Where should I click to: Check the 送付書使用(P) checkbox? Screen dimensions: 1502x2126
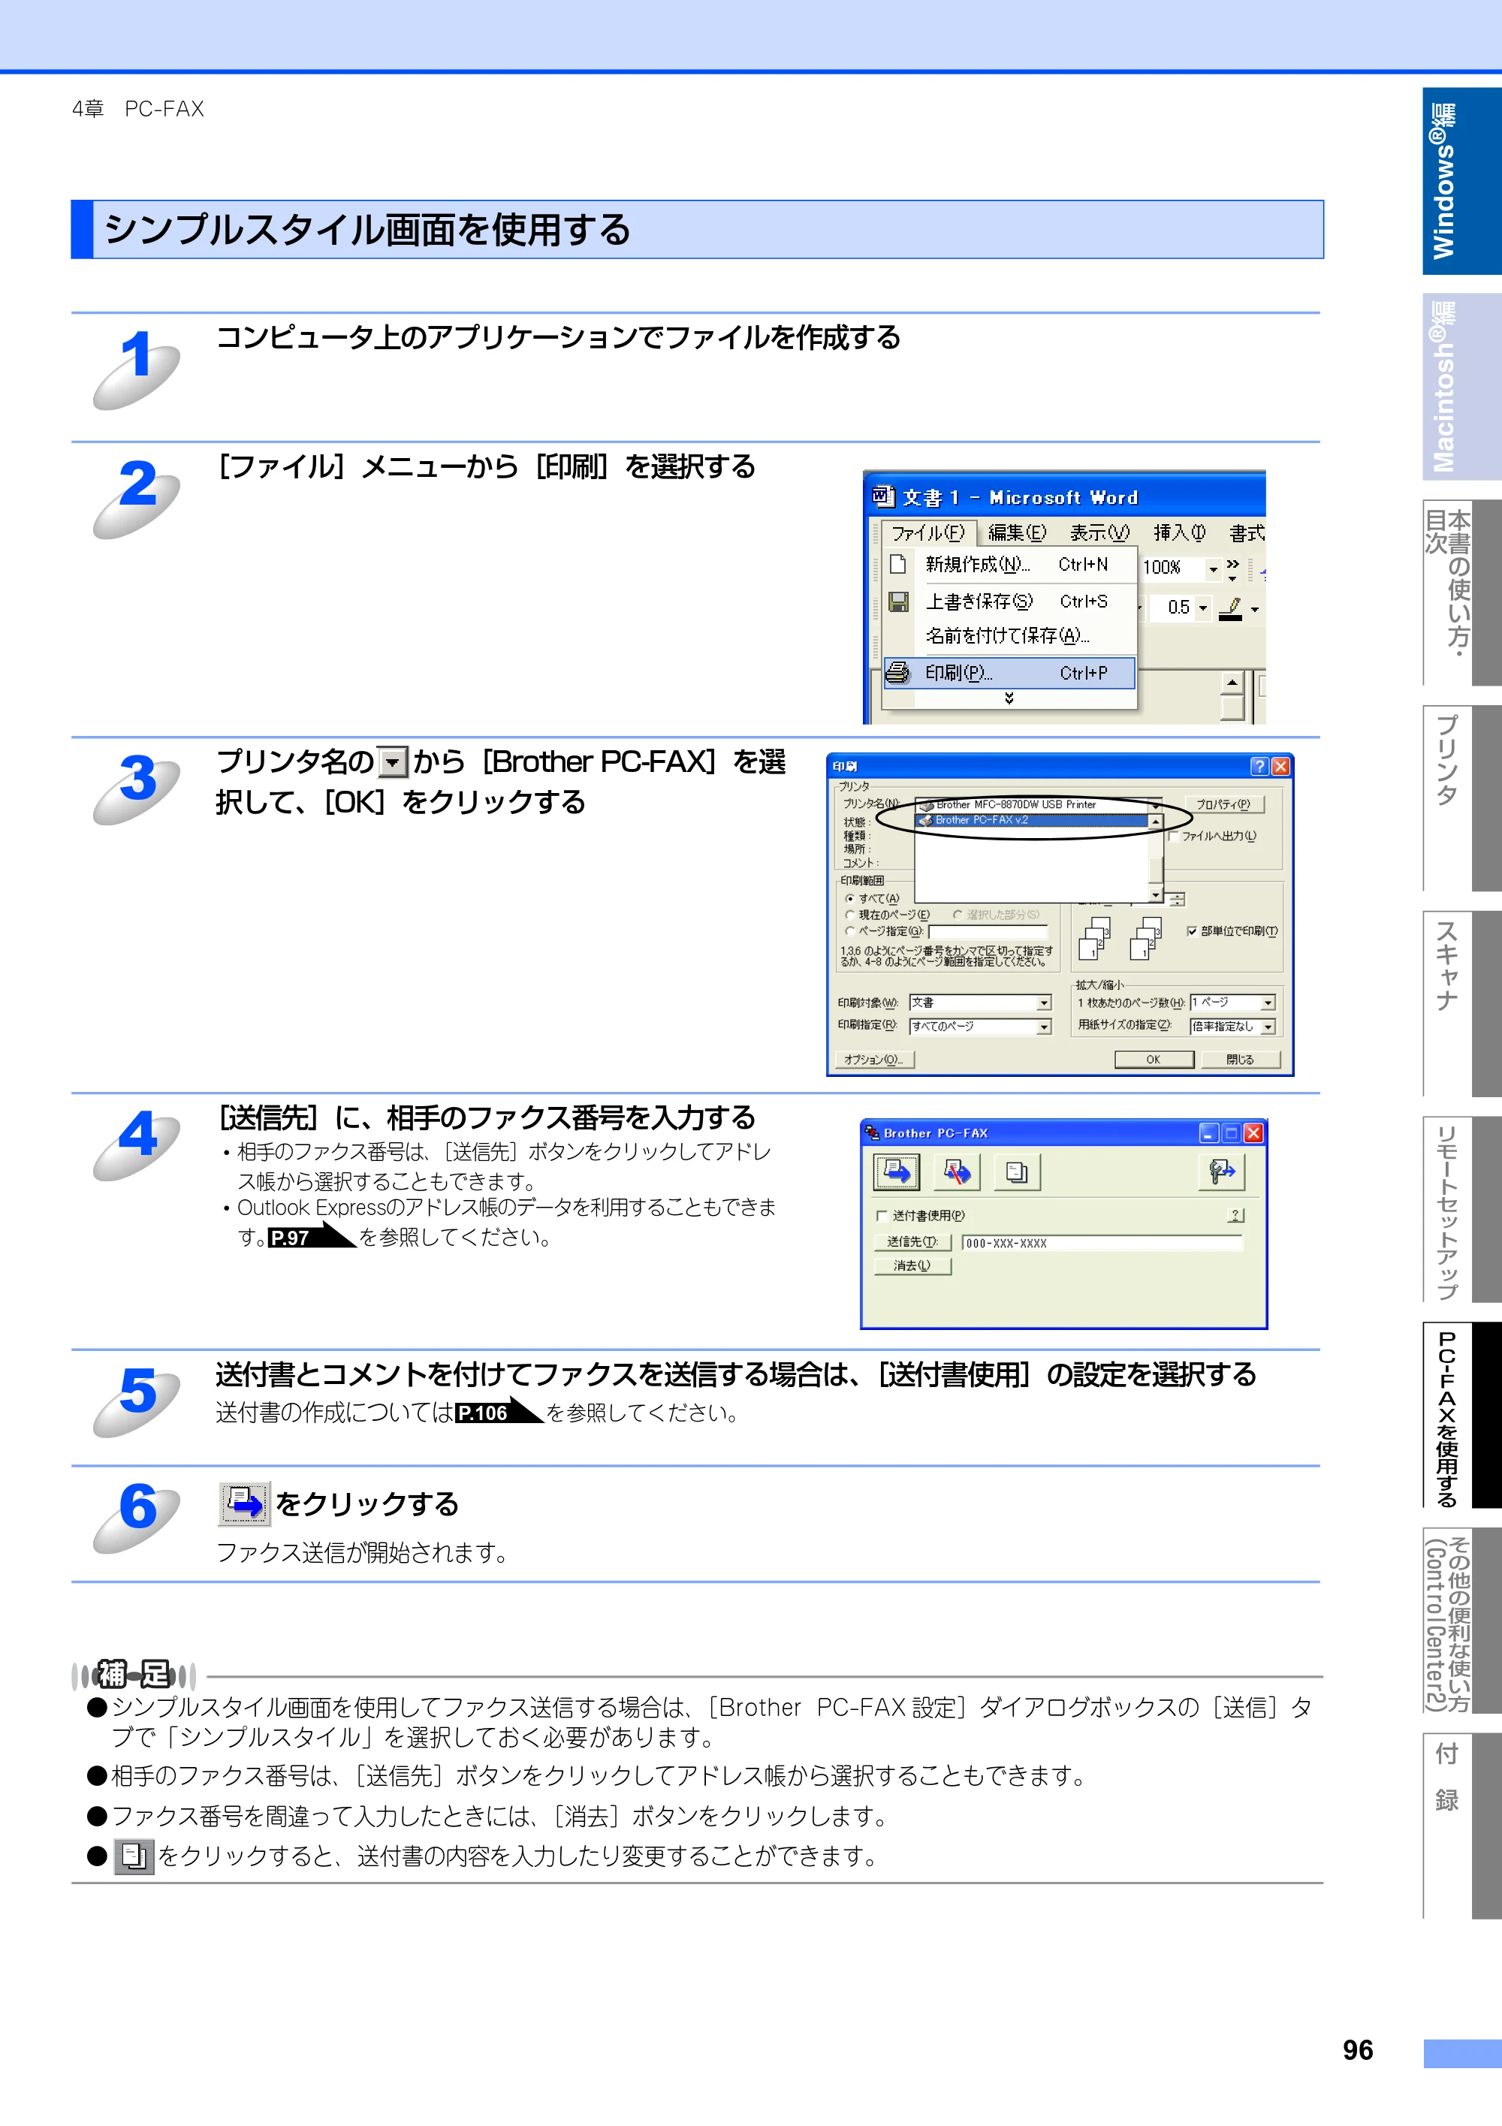(882, 1216)
